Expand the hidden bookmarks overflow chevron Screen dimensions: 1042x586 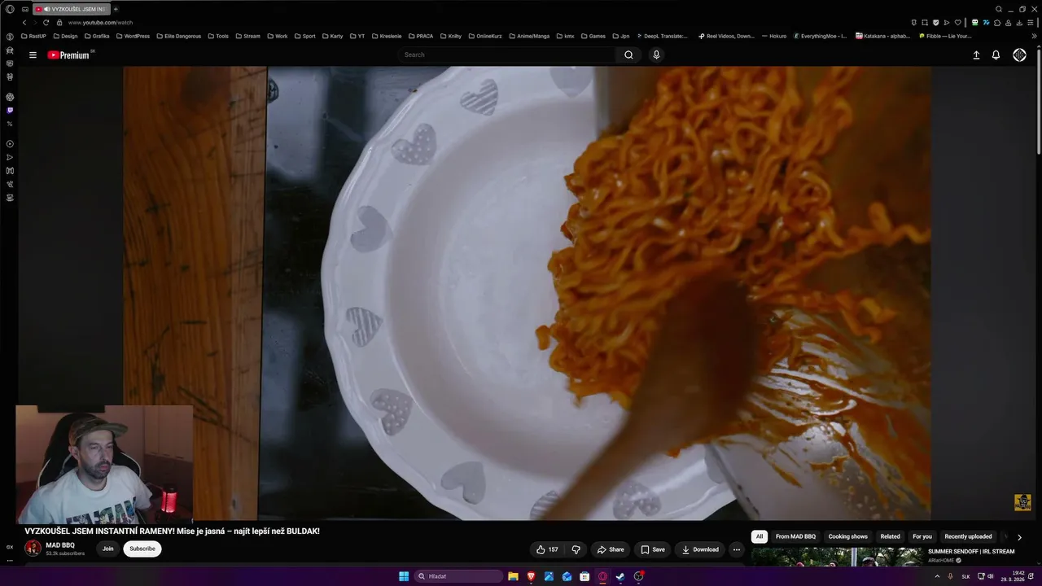(x=1034, y=36)
